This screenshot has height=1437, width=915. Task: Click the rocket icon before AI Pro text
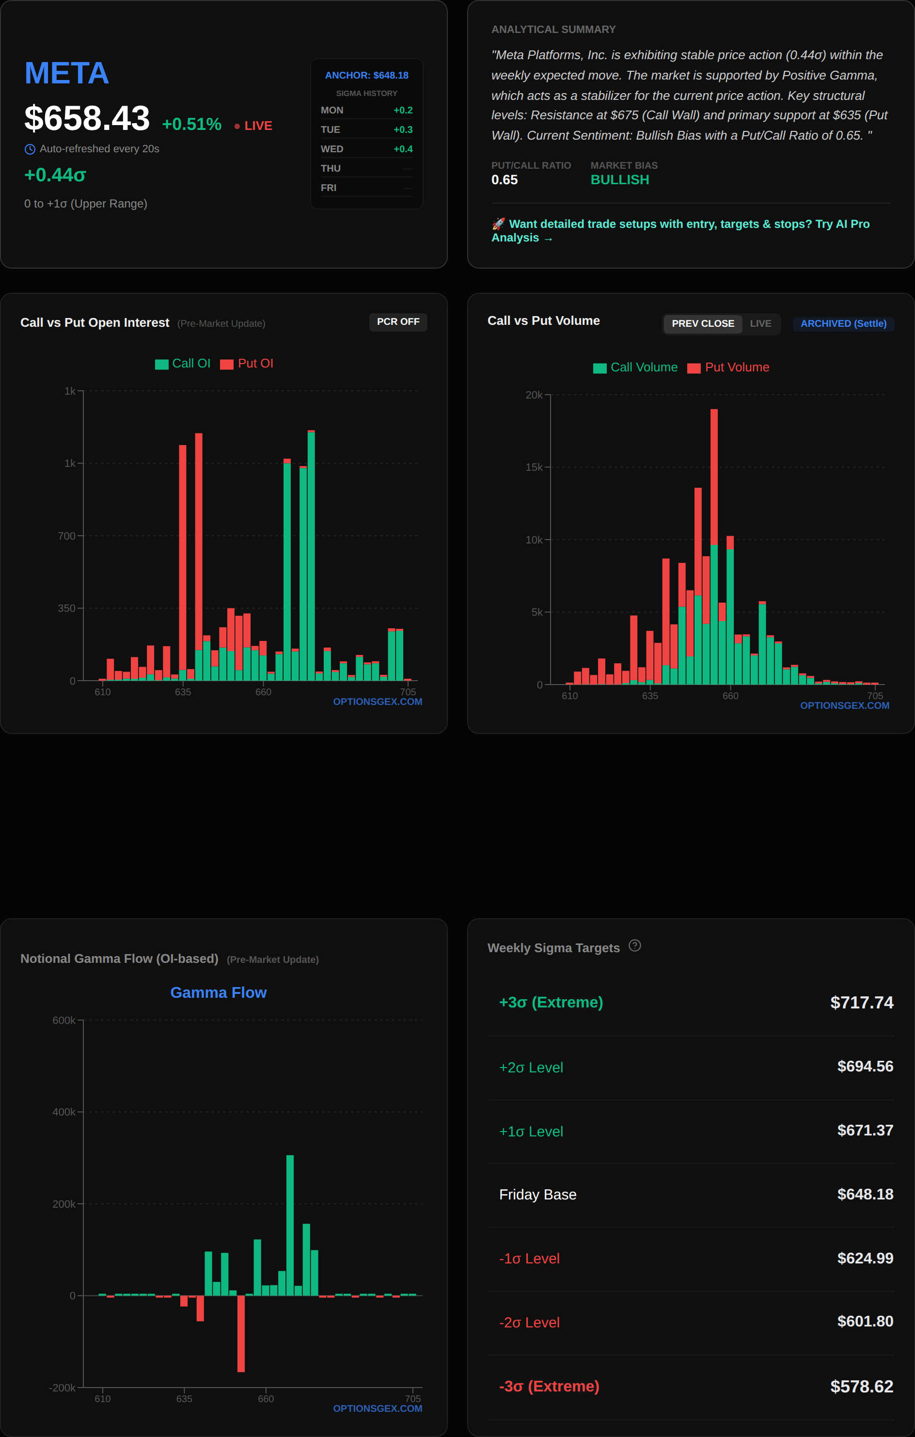pos(498,224)
